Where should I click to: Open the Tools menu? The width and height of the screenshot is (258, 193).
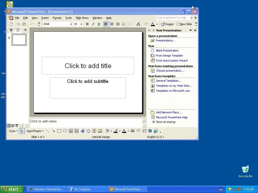69,18
